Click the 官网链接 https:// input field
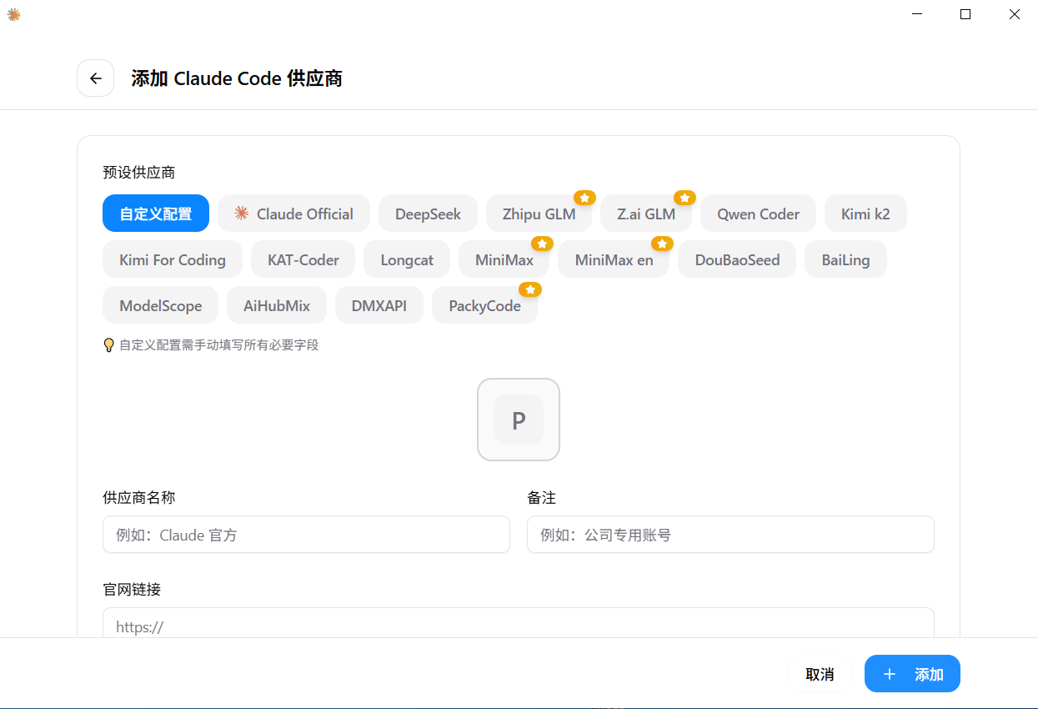Image resolution: width=1038 pixels, height=709 pixels. pyautogui.click(x=519, y=625)
